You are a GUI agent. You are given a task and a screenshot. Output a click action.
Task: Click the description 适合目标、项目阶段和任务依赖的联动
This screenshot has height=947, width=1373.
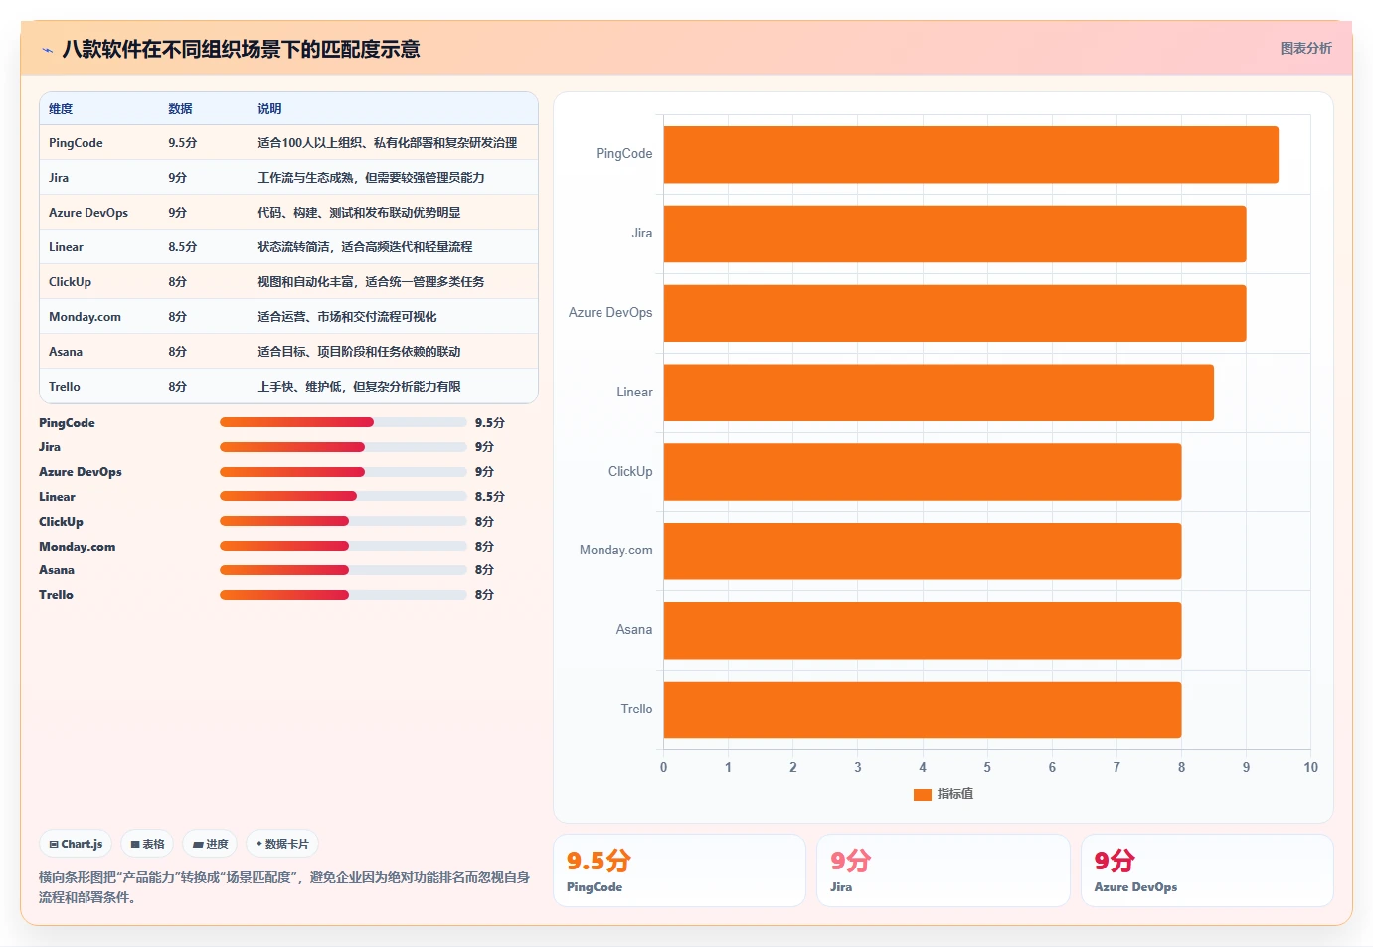coord(359,352)
